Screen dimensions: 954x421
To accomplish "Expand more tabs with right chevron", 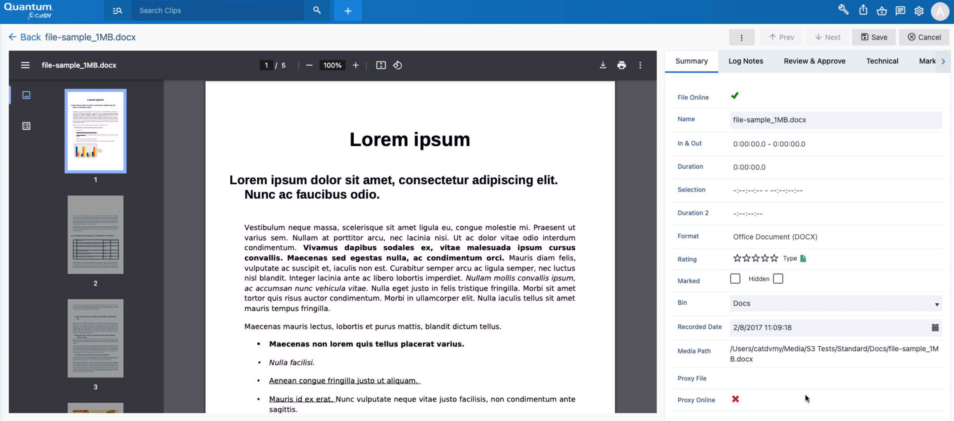I will (x=943, y=61).
